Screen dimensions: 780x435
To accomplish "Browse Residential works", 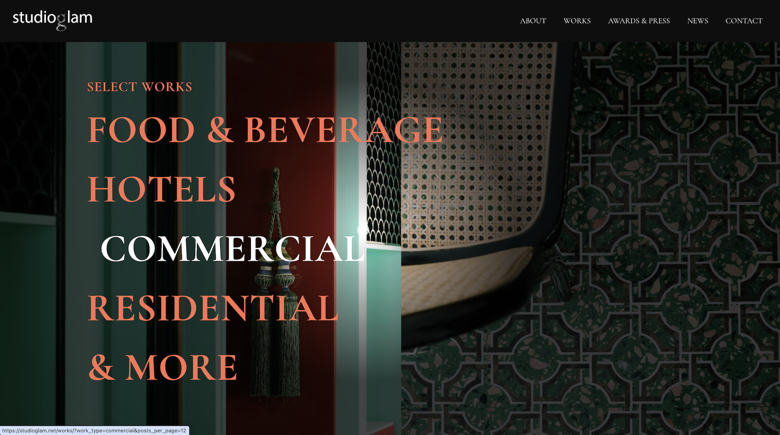I will click(x=213, y=308).
